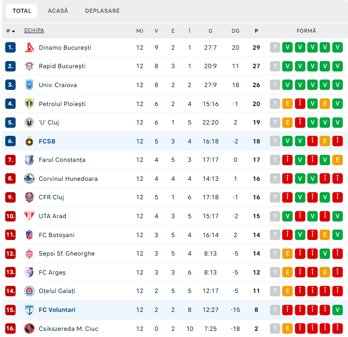This screenshot has width=348, height=337.
Task: Click FCSB's last red loss form badge
Action: coord(338,141)
